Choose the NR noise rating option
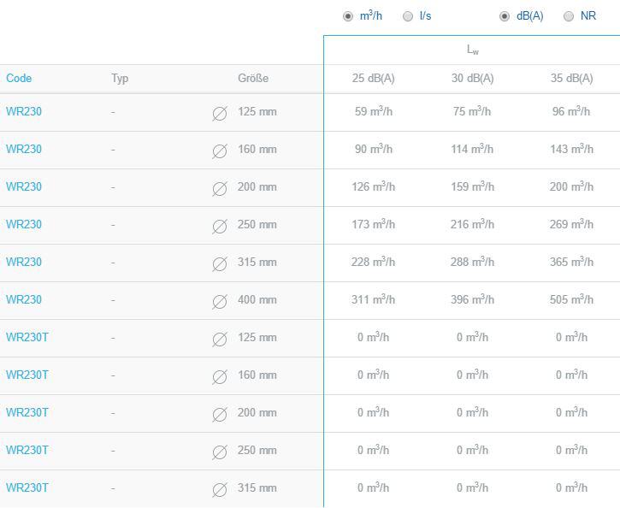Viewport: 620px width, 508px height. tap(569, 16)
